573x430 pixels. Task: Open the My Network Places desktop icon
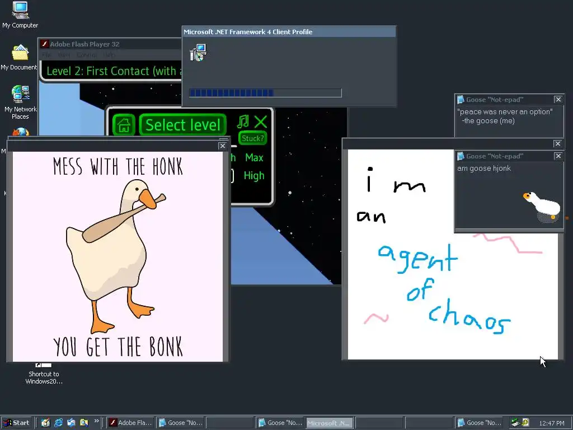pos(20,102)
